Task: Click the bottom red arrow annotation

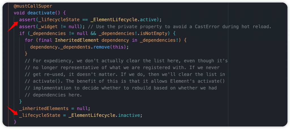Action: pyautogui.click(x=13, y=111)
